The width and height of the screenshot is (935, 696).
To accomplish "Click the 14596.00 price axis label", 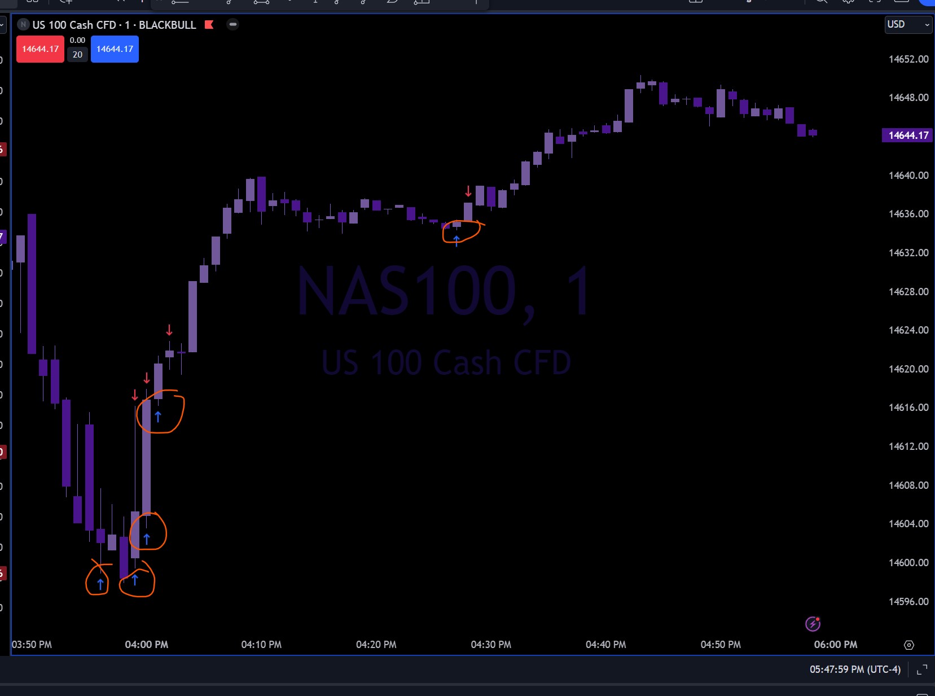I will point(908,602).
